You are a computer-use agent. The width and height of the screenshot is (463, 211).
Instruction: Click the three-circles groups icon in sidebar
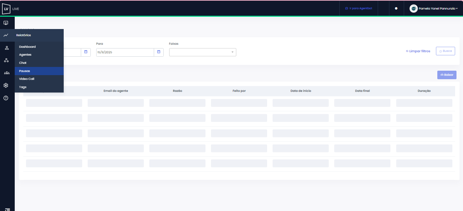[6, 60]
